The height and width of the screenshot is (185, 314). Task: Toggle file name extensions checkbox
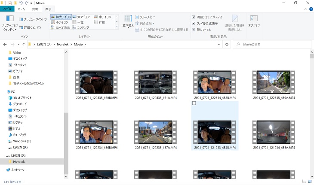pos(205,24)
